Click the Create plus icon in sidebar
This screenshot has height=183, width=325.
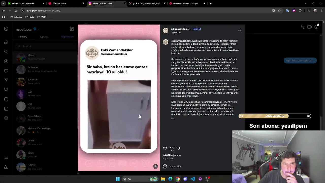coord(6,99)
